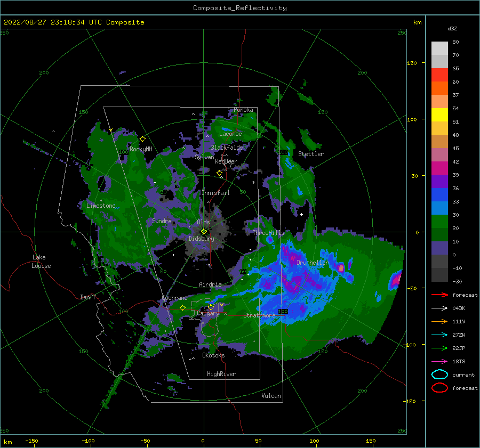Click the Innisfail city label
The image size is (480, 448).
point(215,193)
